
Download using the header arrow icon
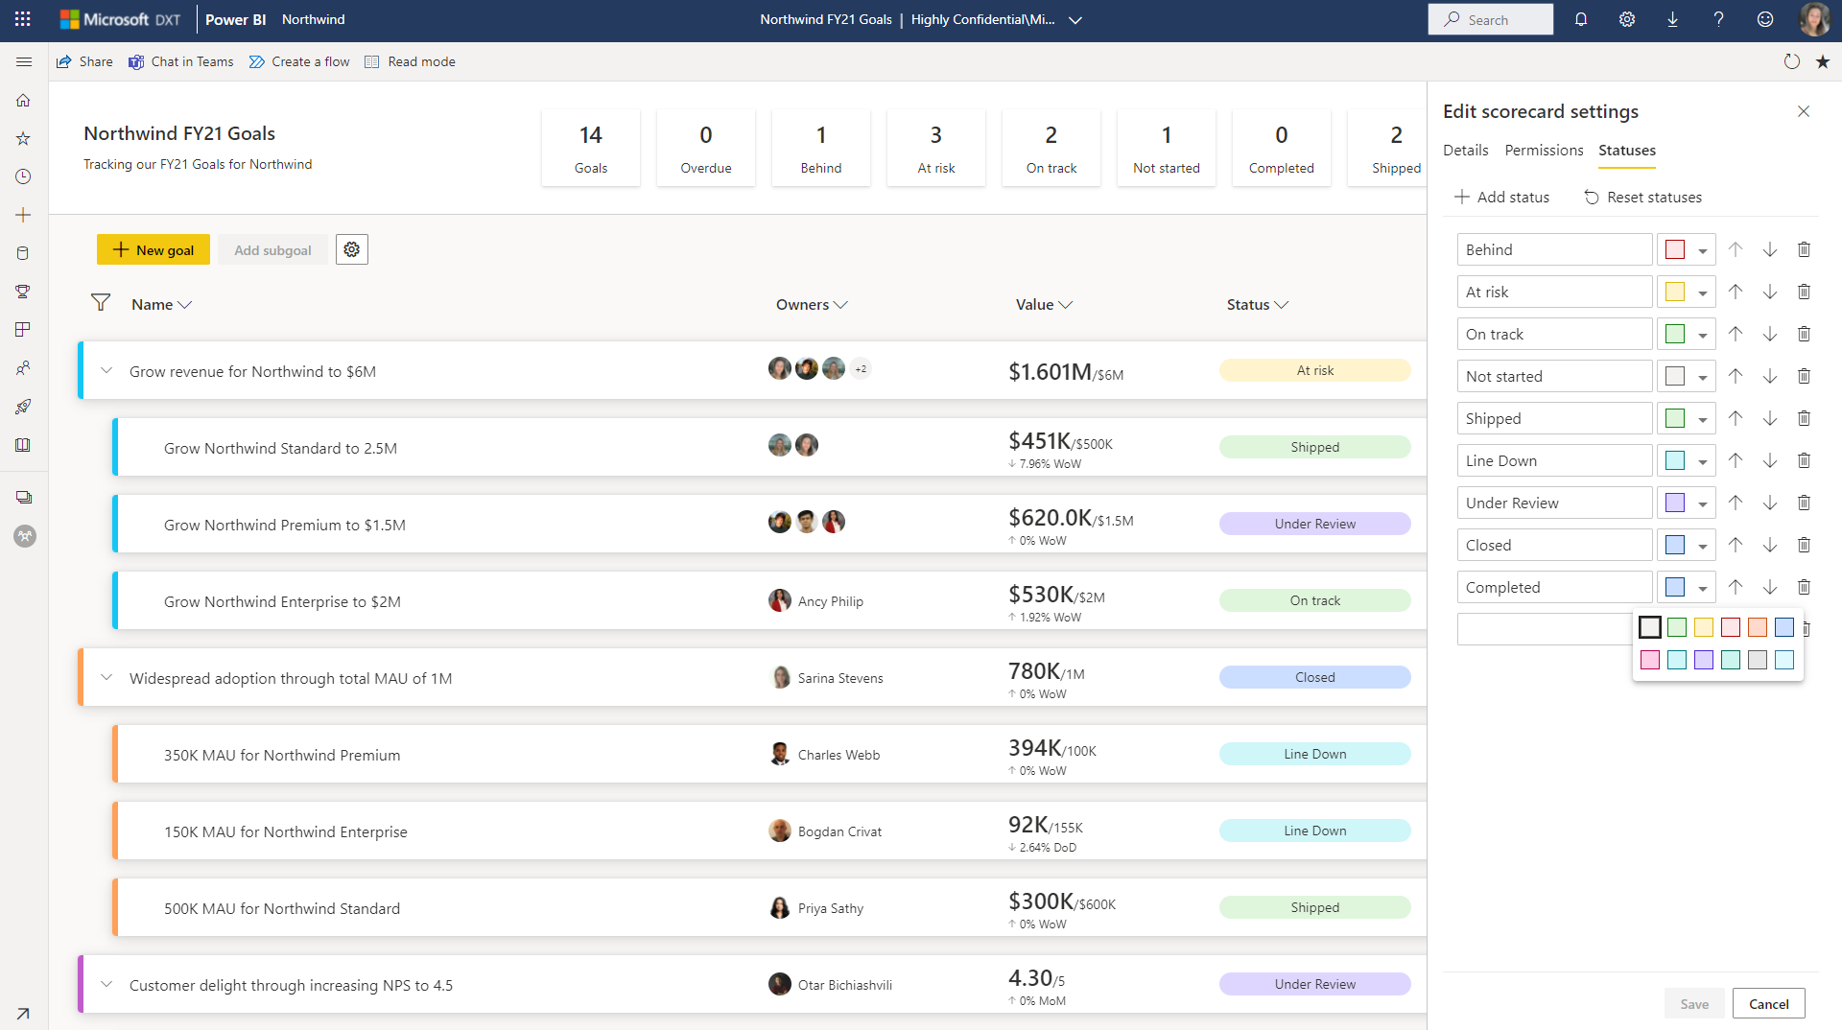coord(1672,19)
